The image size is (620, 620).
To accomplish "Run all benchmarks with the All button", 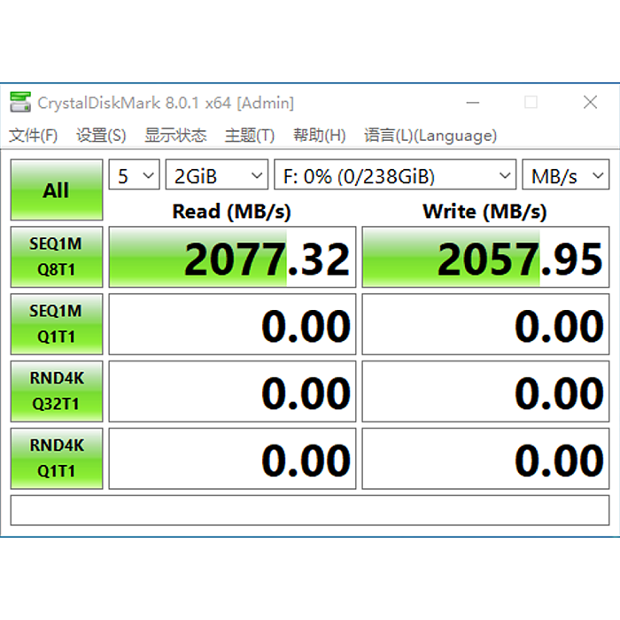I will [57, 190].
